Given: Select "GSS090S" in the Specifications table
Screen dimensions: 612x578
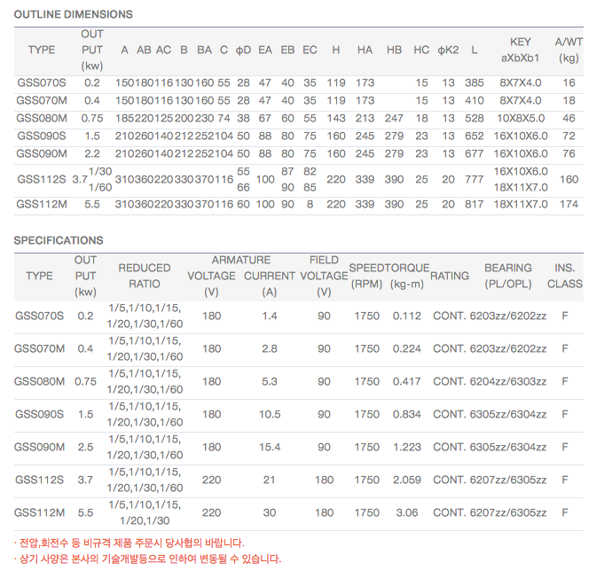Looking at the screenshot, I should tap(39, 414).
